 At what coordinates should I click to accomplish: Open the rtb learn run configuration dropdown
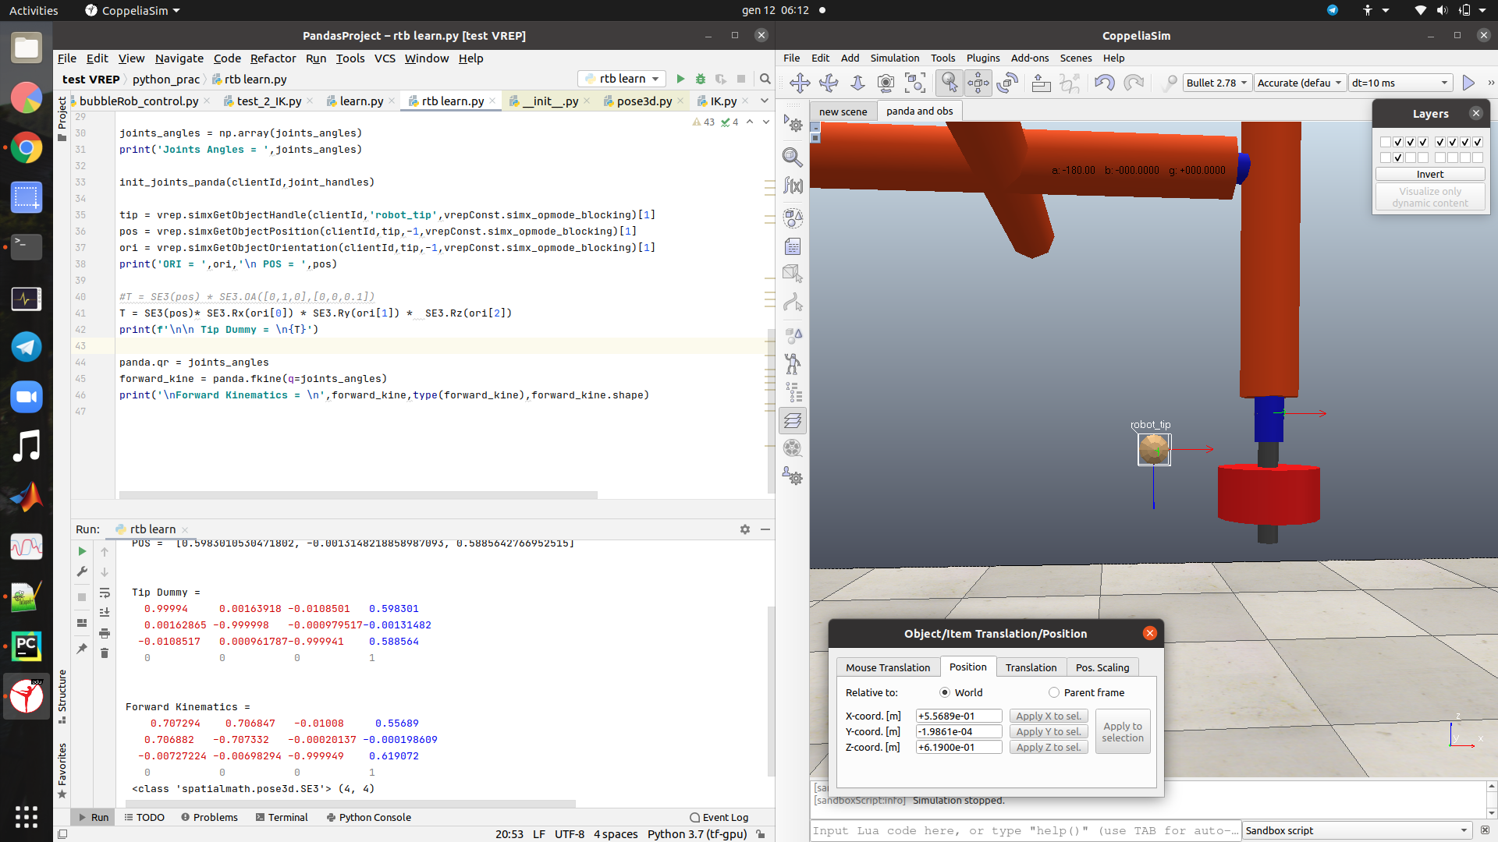pyautogui.click(x=621, y=78)
